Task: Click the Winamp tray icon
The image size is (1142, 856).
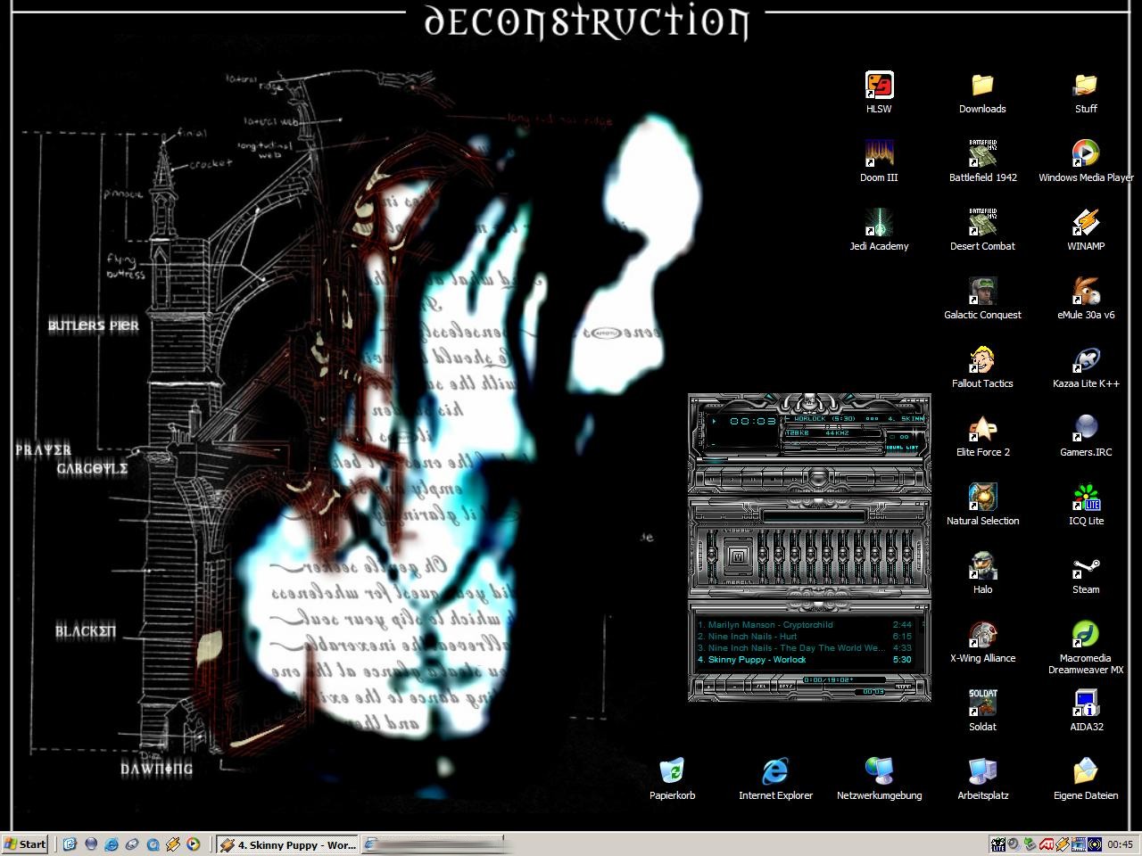Action: pyautogui.click(x=1063, y=844)
